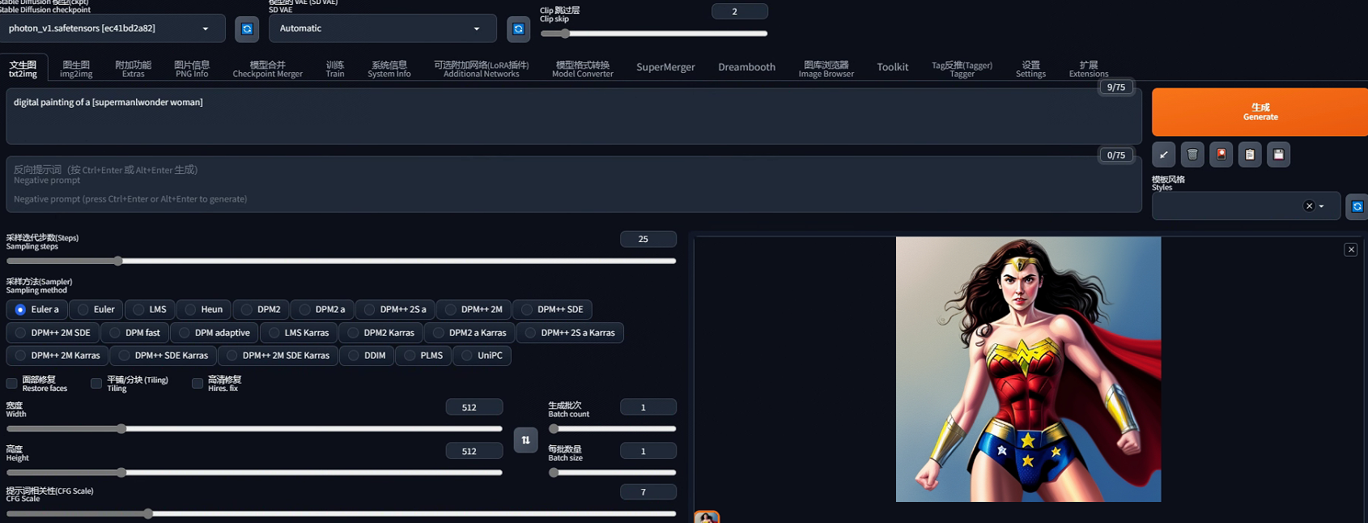Select the DPM++ 2S a Karras sampler
Image resolution: width=1368 pixels, height=523 pixels.
pyautogui.click(x=570, y=333)
